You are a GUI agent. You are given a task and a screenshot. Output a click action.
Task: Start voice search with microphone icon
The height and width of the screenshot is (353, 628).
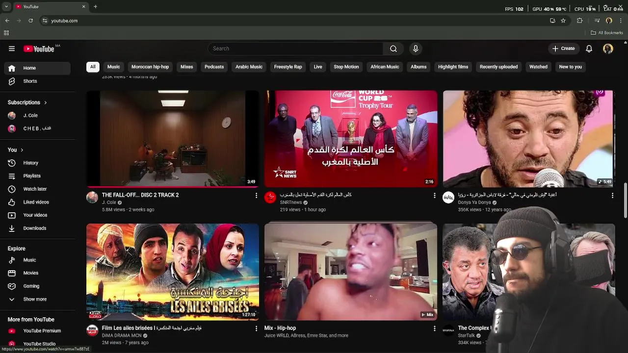(416, 49)
